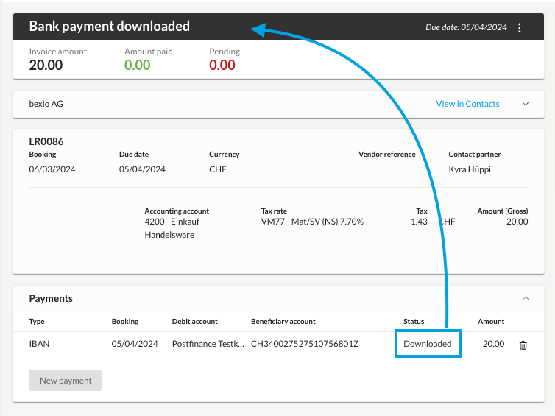Click beneficiary IBAN CH3400275275107568​01Z

pos(305,344)
